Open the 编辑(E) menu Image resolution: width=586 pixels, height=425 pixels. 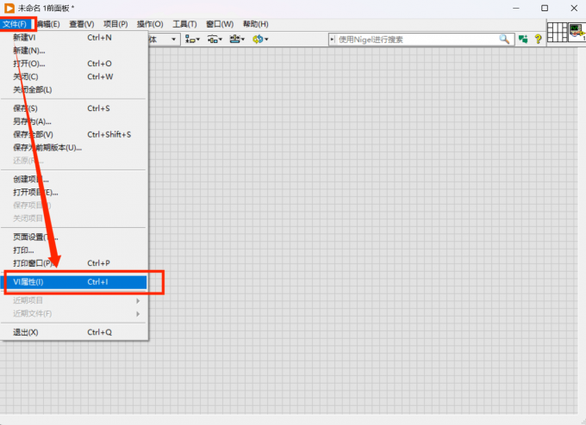[x=48, y=24]
